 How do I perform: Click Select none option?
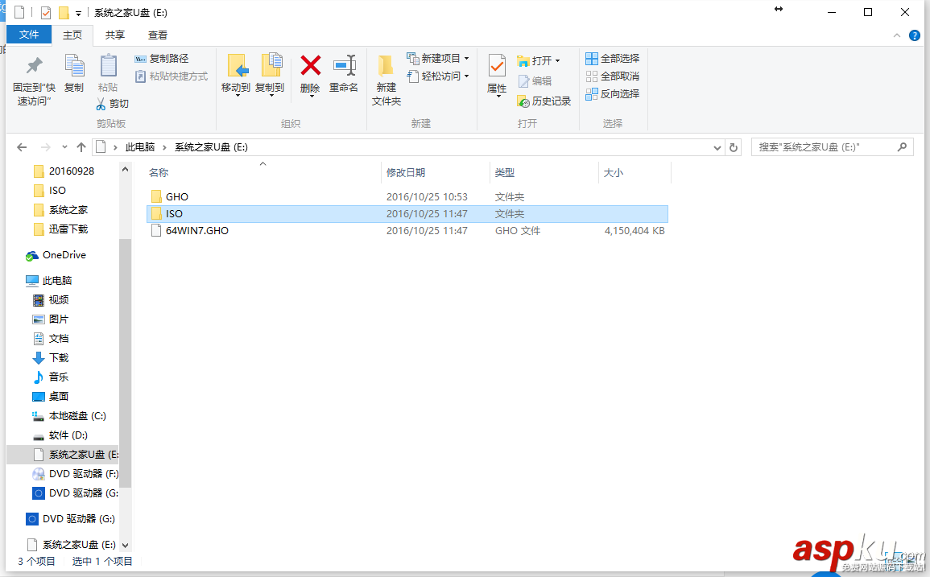[x=613, y=76]
